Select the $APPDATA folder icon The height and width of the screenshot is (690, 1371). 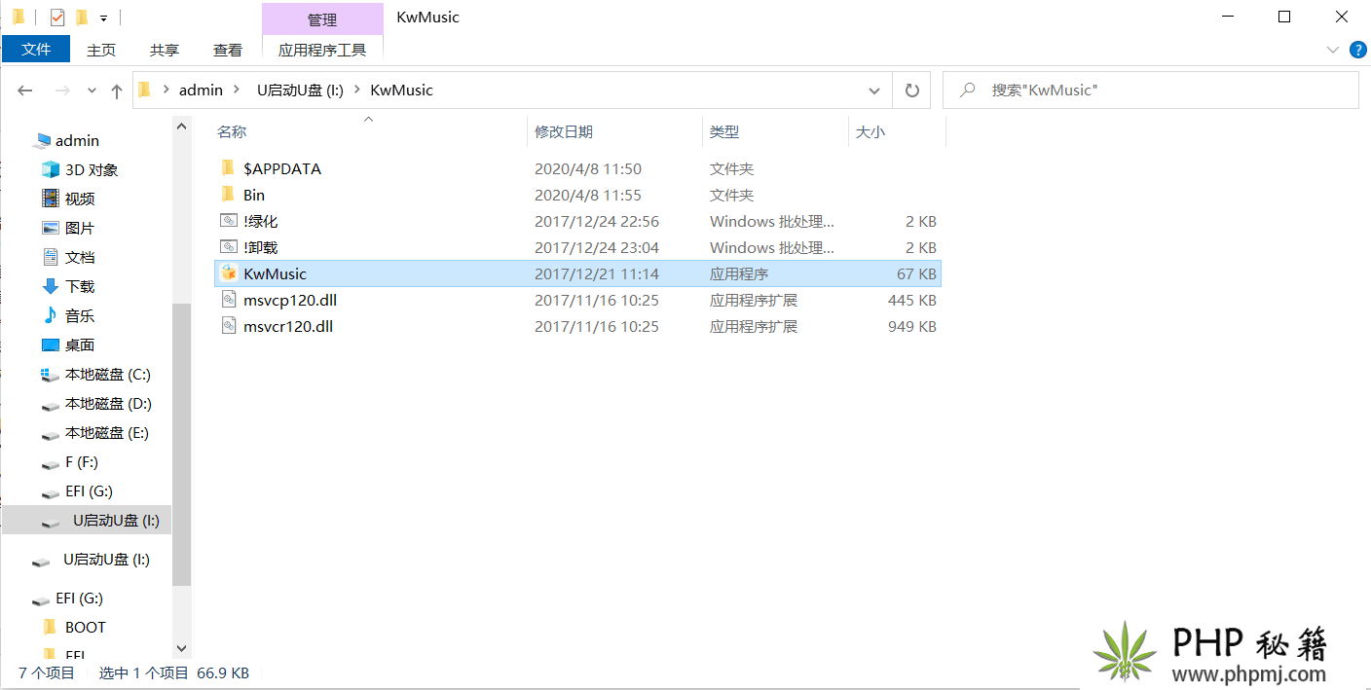point(228,168)
